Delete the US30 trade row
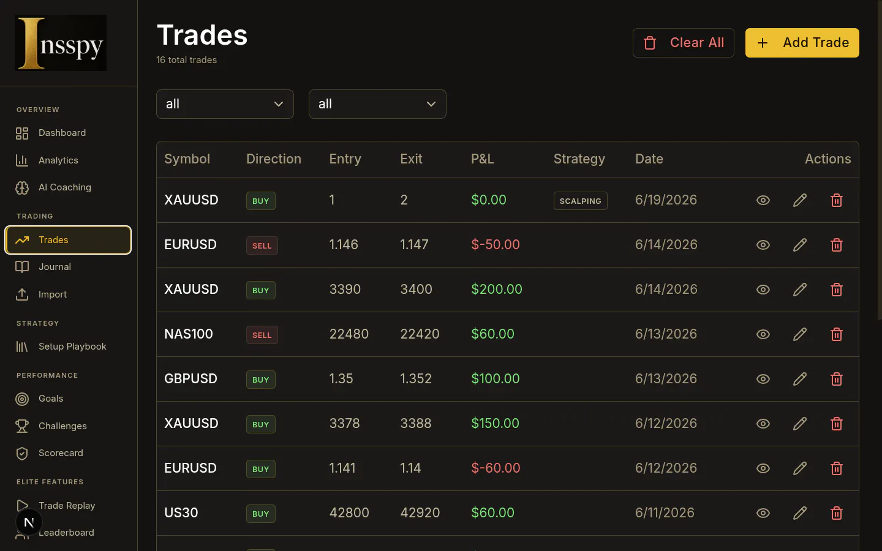The image size is (882, 551). tap(837, 513)
